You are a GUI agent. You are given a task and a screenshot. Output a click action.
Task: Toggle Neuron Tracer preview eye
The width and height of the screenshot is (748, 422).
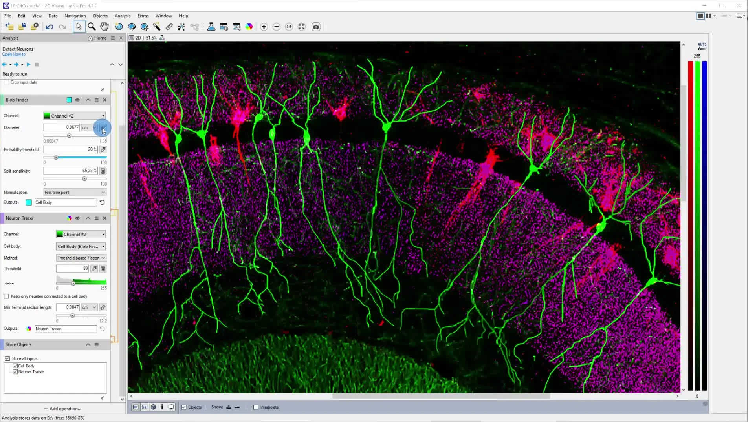click(x=77, y=218)
